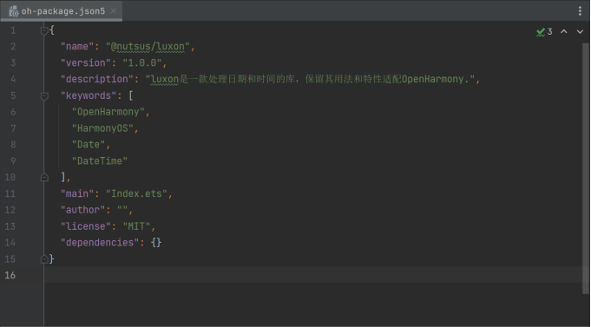Click the JSON5 file icon in the tab
Viewport: 591px width, 327px height.
14,11
